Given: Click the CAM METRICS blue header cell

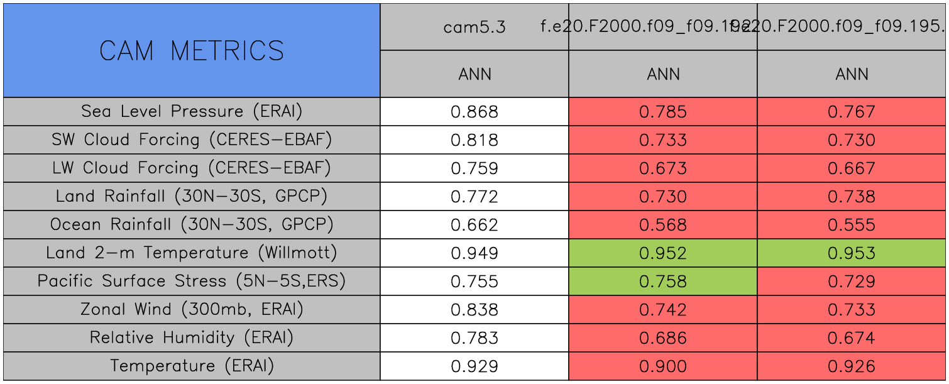Looking at the screenshot, I should pyautogui.click(x=192, y=50).
